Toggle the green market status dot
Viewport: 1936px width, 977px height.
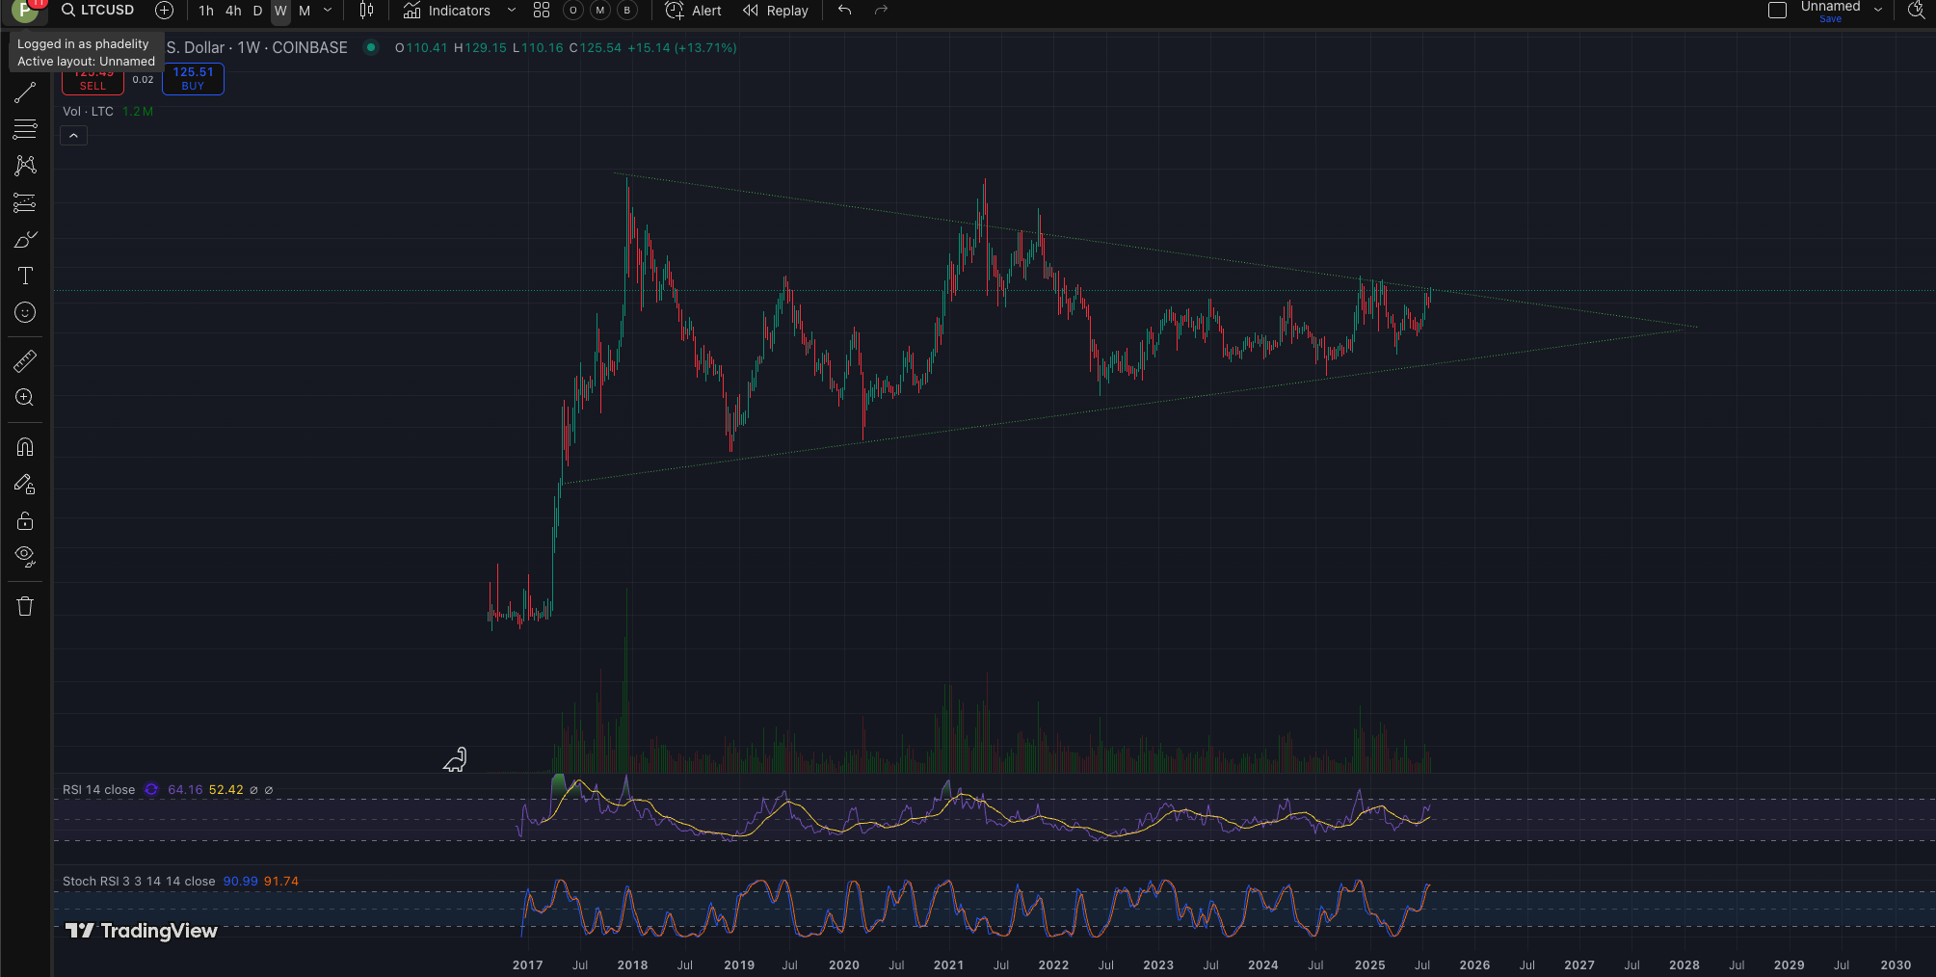pos(371,47)
